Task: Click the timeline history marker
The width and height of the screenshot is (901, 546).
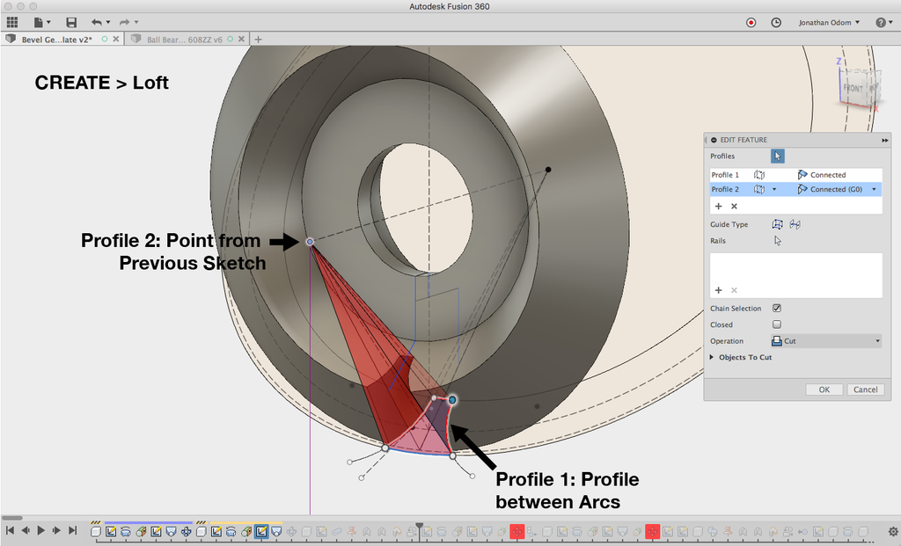Action: 420,528
